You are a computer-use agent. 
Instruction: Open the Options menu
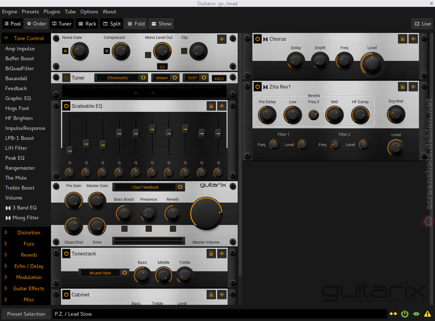(89, 11)
